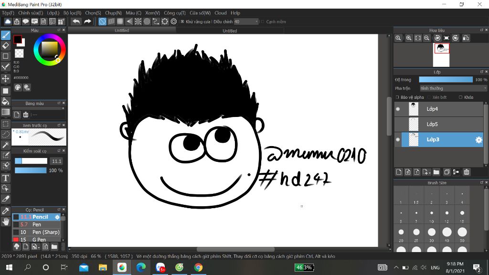
Task: Enable the Bảo vệ alpha checkbox
Action: pyautogui.click(x=397, y=97)
